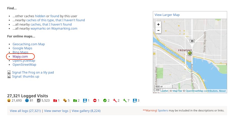Click image icon beside Signal: thumbs up
The width and height of the screenshot is (243, 119).
[x=9, y=77]
